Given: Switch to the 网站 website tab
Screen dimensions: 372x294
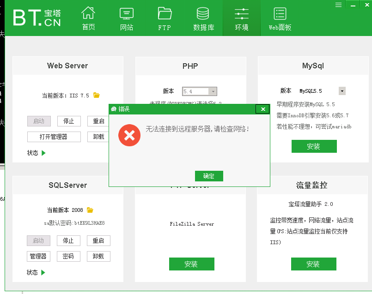Looking at the screenshot, I should 127,18.
